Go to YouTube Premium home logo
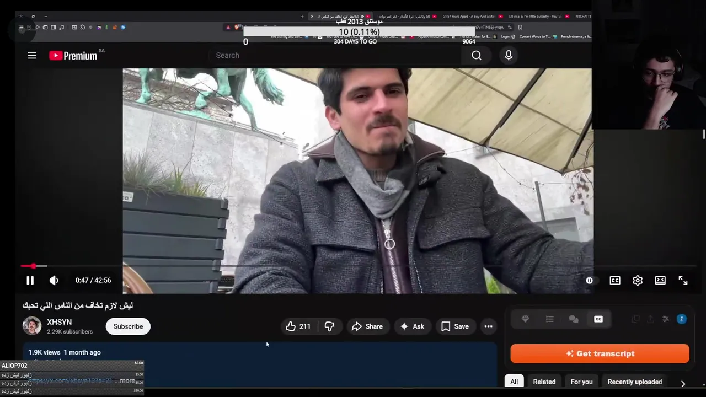The width and height of the screenshot is (706, 397). 73,55
